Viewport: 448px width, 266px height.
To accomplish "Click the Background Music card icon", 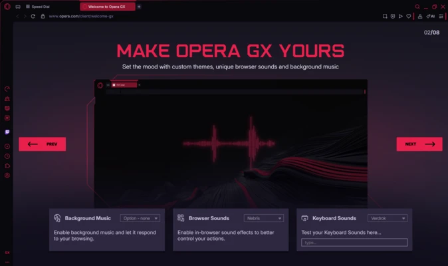I will [x=57, y=218].
